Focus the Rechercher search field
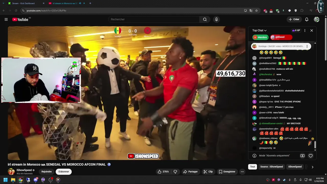 pos(154,19)
